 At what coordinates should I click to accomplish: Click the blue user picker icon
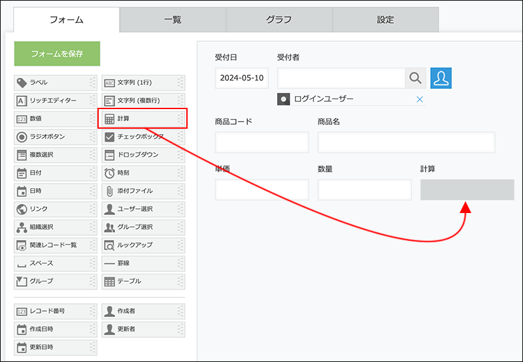pos(441,78)
